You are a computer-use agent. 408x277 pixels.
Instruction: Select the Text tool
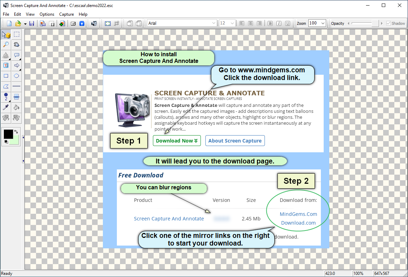pyautogui.click(x=6, y=66)
